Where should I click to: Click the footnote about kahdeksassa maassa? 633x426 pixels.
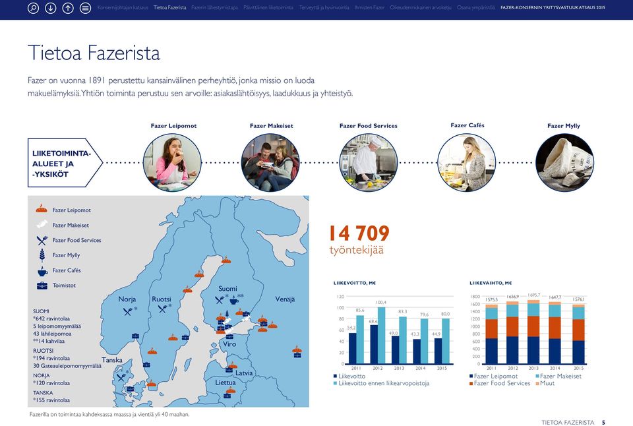109,414
